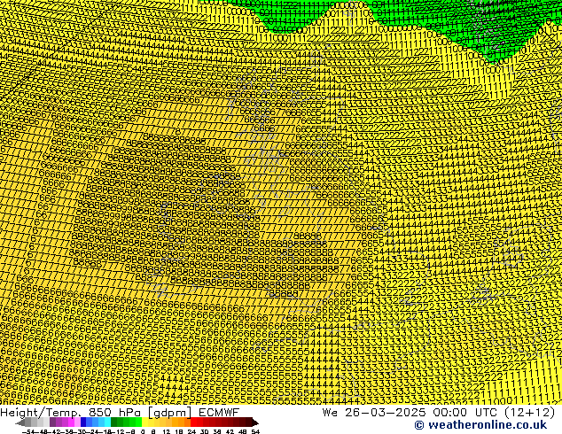Click the "-54" value on the legend scale

click(28, 432)
